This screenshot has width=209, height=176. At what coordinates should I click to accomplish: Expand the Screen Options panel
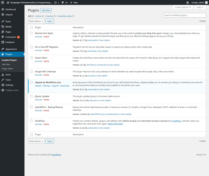pyautogui.click(x=183, y=7)
